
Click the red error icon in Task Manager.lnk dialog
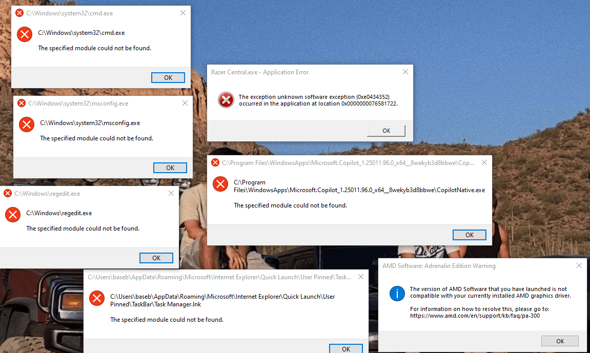[x=97, y=298]
